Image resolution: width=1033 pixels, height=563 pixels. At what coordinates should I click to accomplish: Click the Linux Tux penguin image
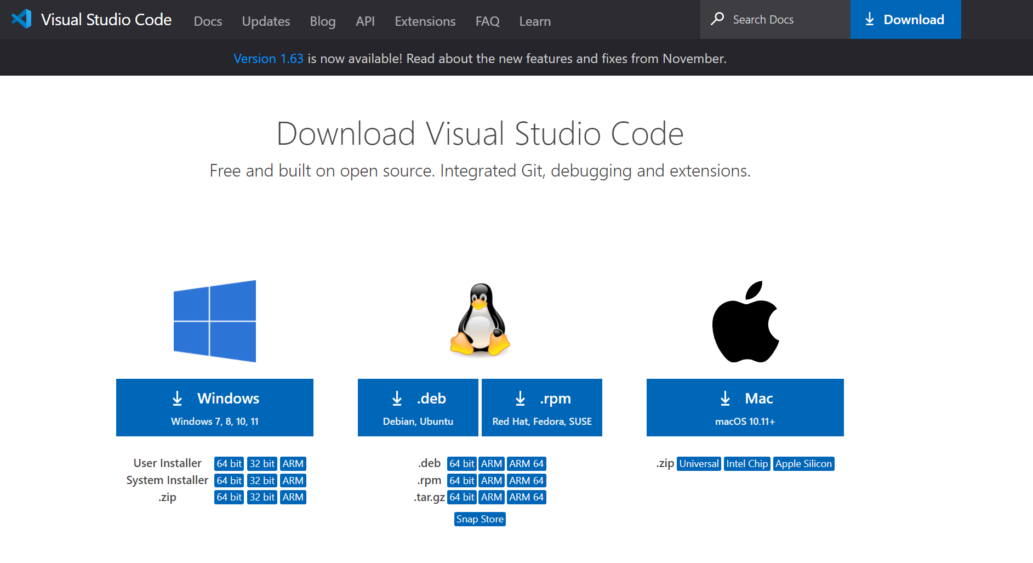click(x=480, y=320)
